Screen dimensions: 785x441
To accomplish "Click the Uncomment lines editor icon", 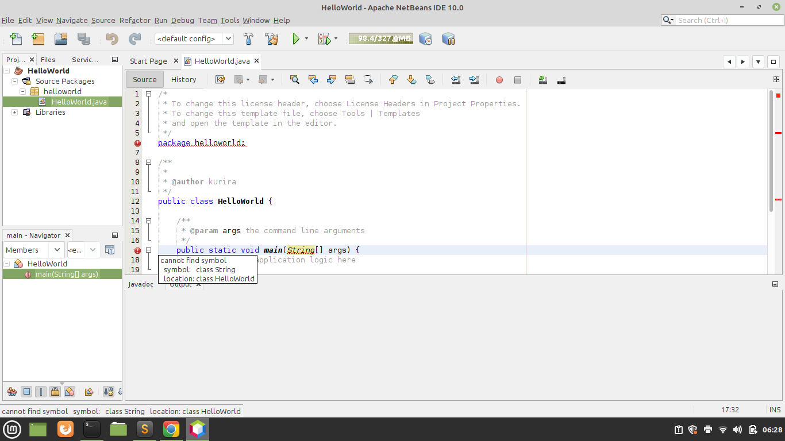I will tap(561, 80).
